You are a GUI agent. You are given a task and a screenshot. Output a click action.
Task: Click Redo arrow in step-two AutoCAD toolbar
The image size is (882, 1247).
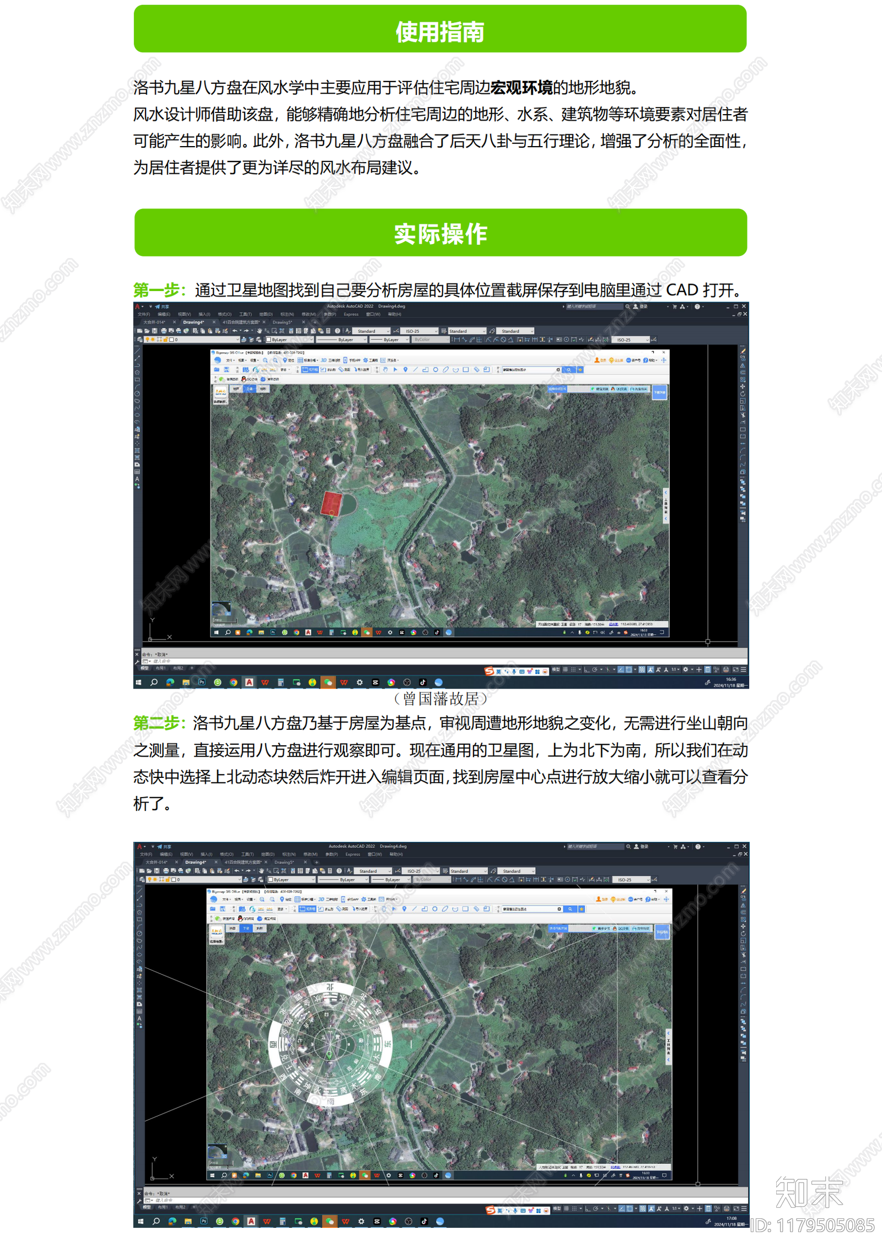pyautogui.click(x=248, y=871)
